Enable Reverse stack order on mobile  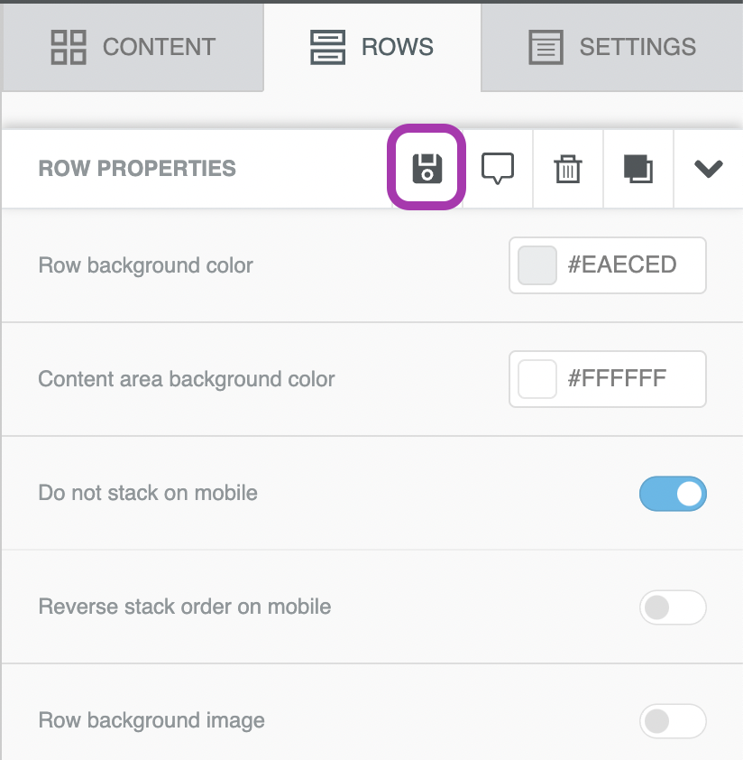pos(673,607)
